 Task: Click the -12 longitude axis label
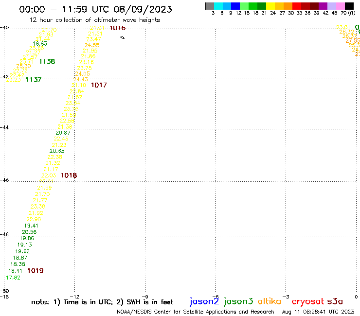pyautogui.click(x=74, y=297)
